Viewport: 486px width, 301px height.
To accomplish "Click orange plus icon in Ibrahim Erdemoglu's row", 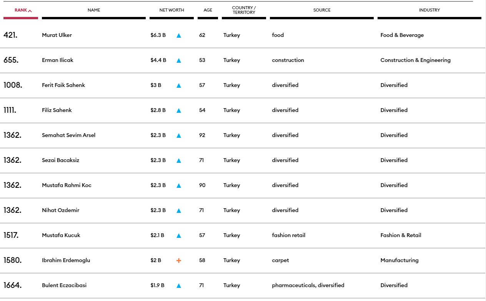I will (x=179, y=261).
